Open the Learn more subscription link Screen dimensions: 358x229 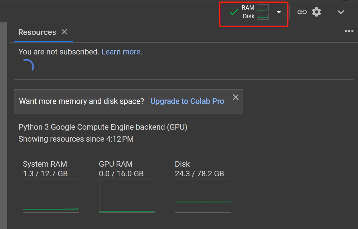pos(122,52)
